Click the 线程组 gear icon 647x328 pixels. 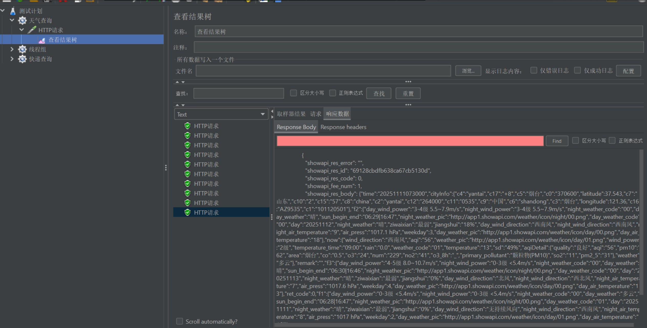(22, 49)
